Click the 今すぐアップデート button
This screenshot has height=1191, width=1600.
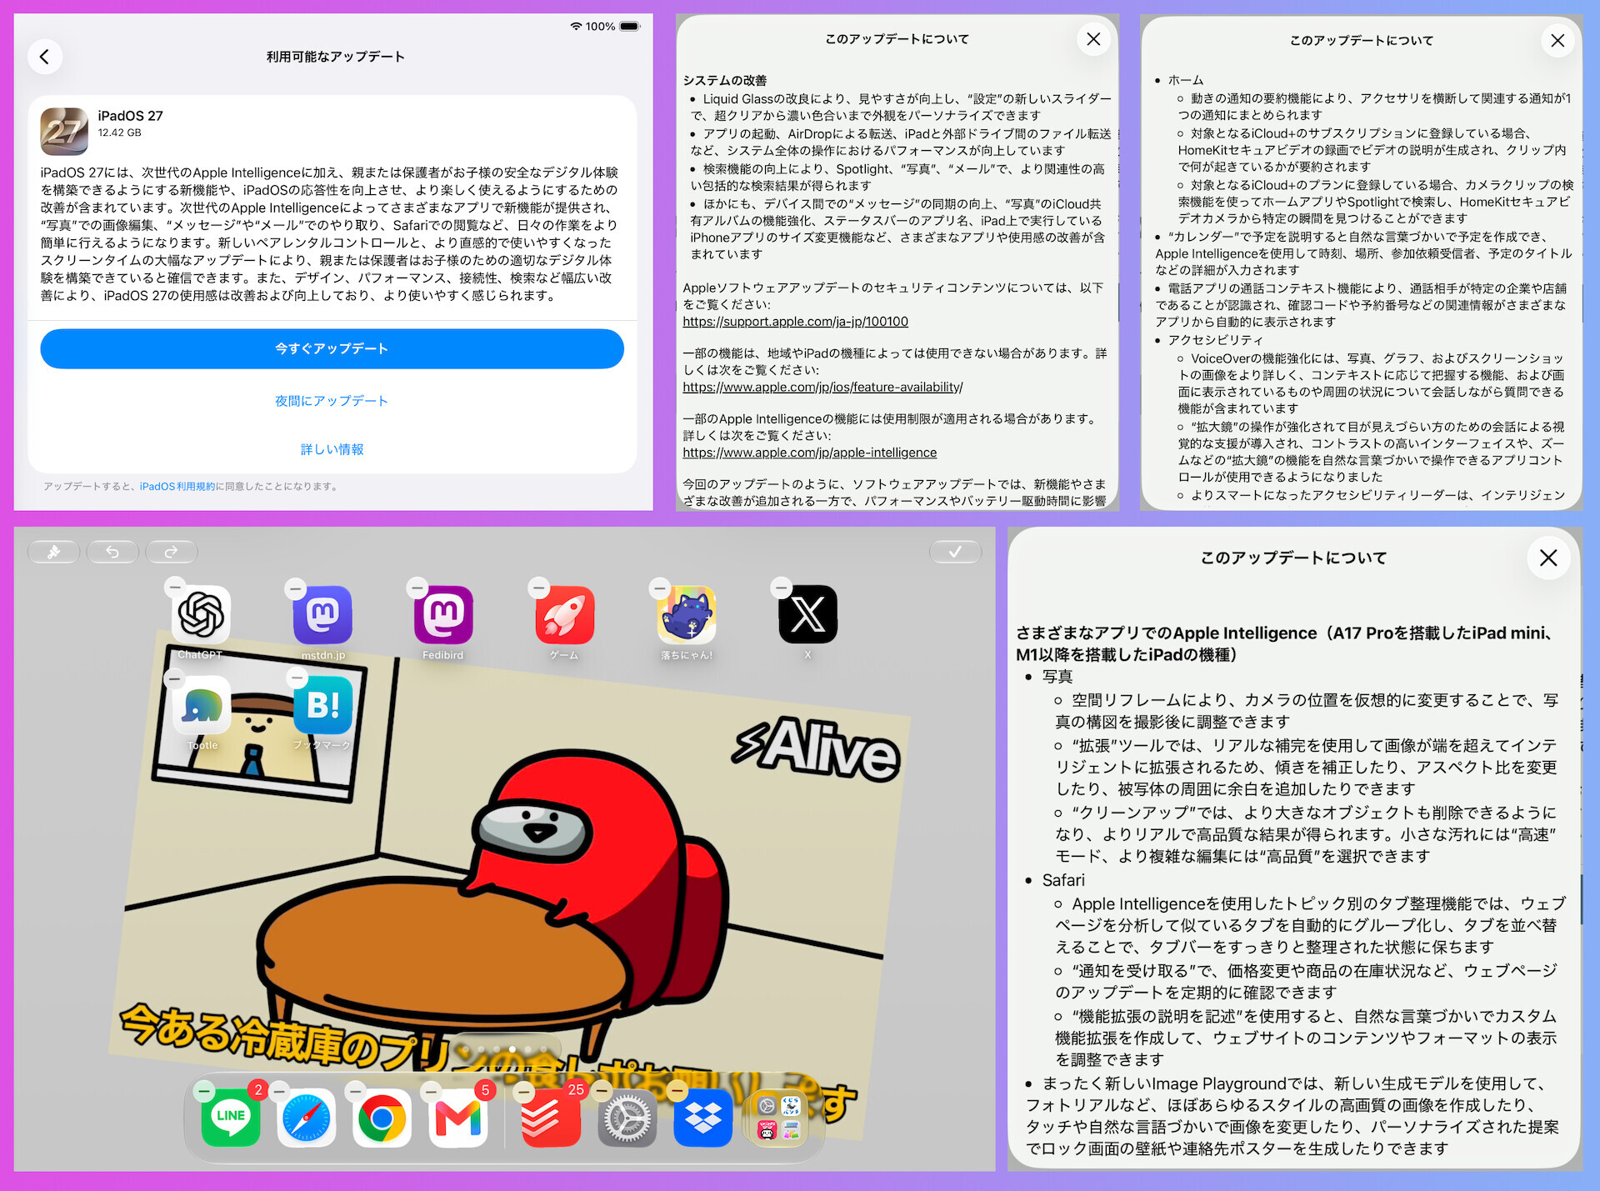point(332,348)
